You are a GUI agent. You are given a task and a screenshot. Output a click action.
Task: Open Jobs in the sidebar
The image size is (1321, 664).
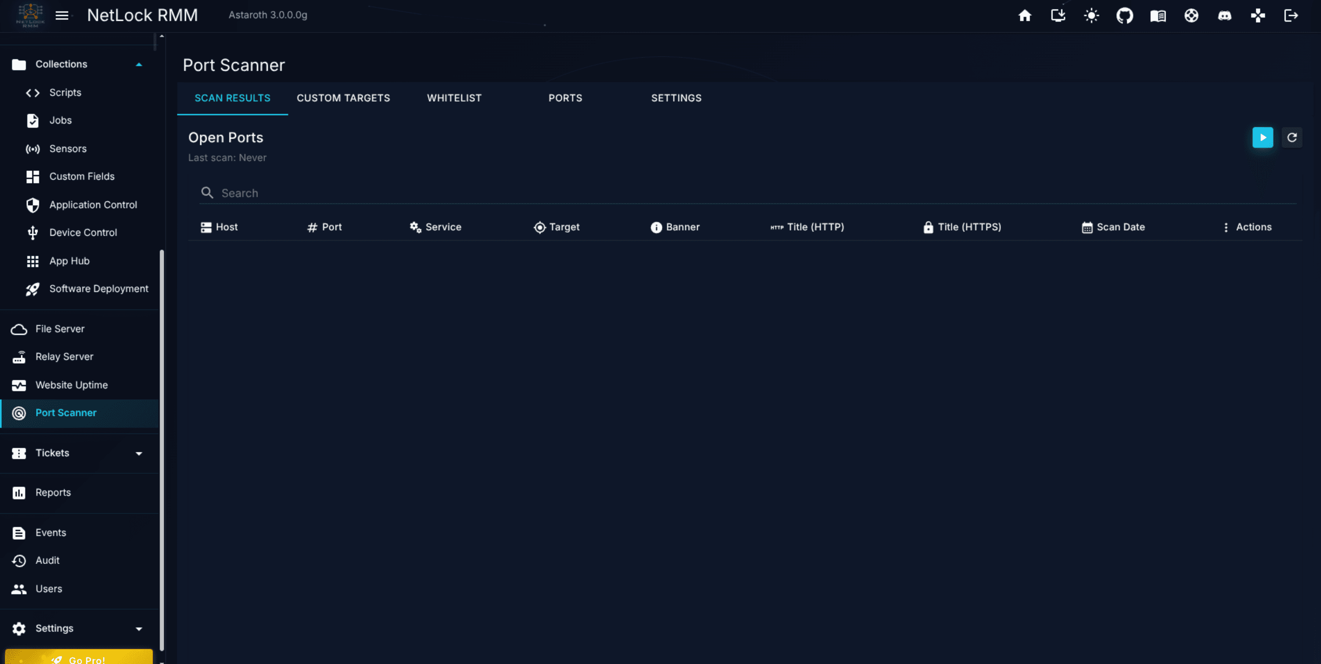(x=80, y=121)
